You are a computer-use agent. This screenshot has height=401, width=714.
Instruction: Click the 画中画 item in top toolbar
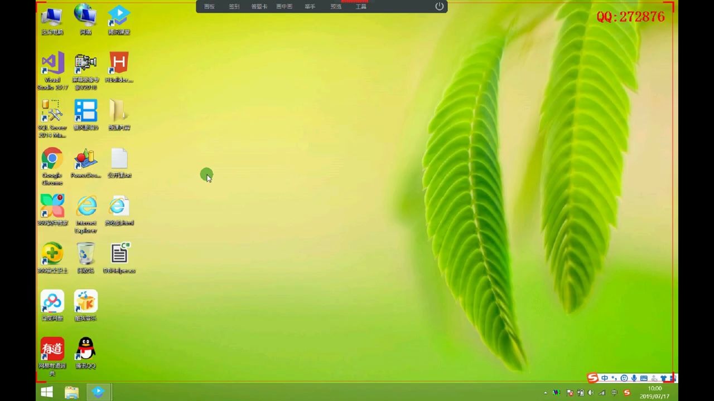tap(284, 7)
